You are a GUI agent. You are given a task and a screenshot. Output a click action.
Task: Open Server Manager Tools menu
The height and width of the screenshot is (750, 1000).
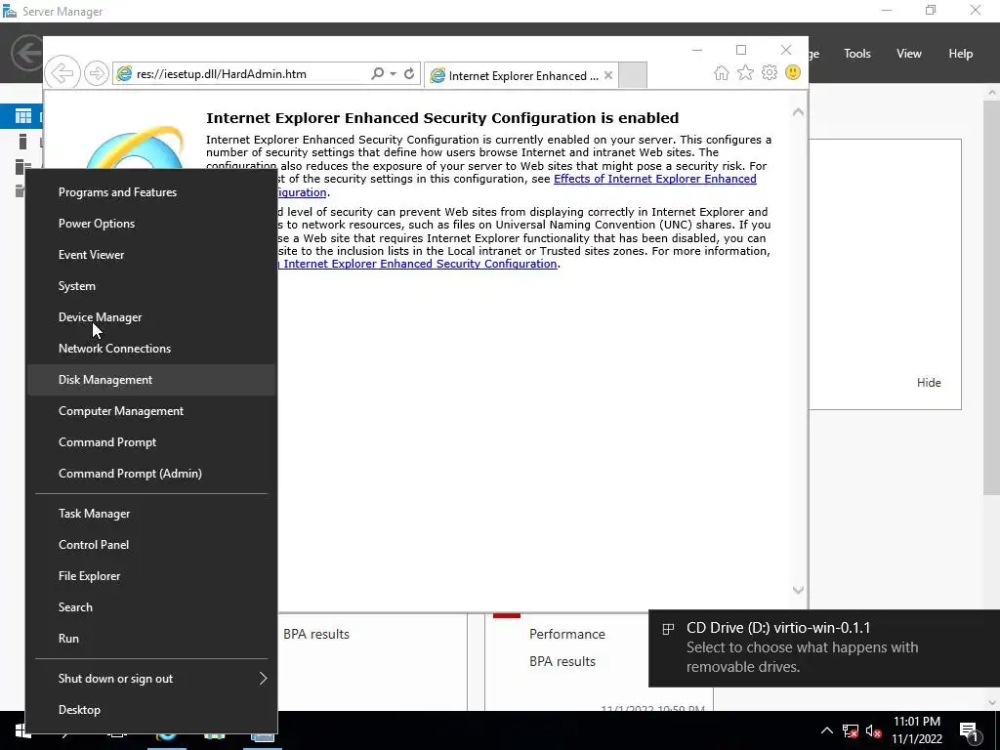tap(857, 54)
